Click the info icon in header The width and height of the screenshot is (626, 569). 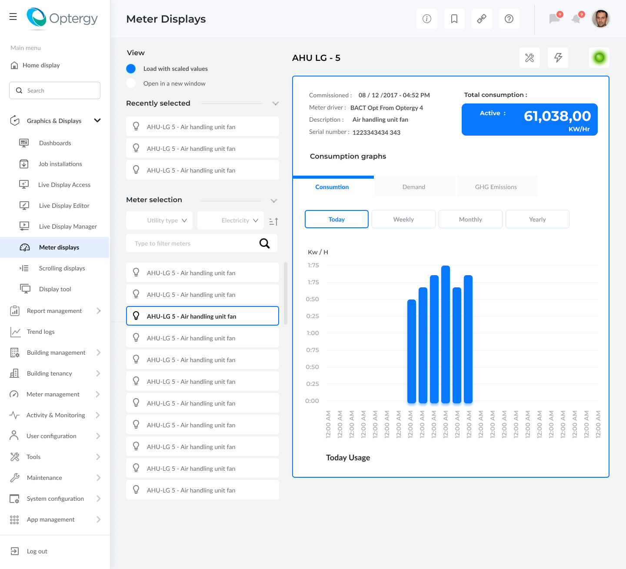pyautogui.click(x=427, y=19)
